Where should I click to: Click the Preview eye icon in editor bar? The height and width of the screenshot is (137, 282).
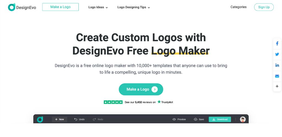174,119
